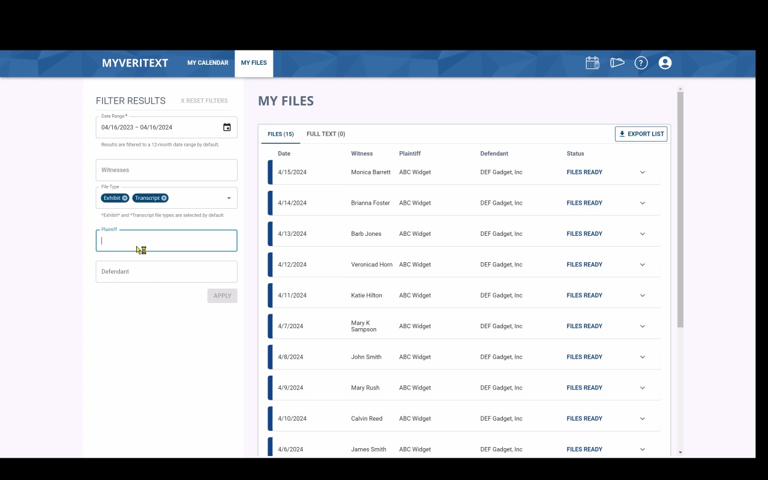Screen dimensions: 768x480
Task: Click witness name John Smith
Action: click(x=366, y=357)
